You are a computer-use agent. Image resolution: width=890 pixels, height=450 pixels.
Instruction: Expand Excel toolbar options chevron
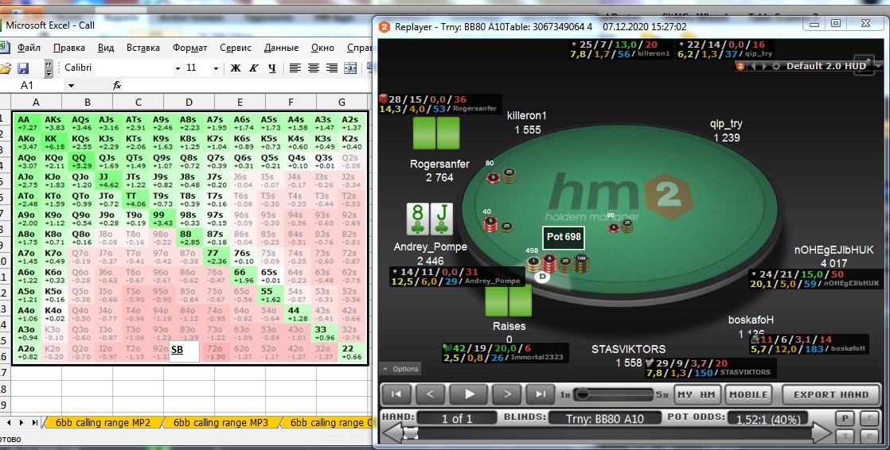49,68
